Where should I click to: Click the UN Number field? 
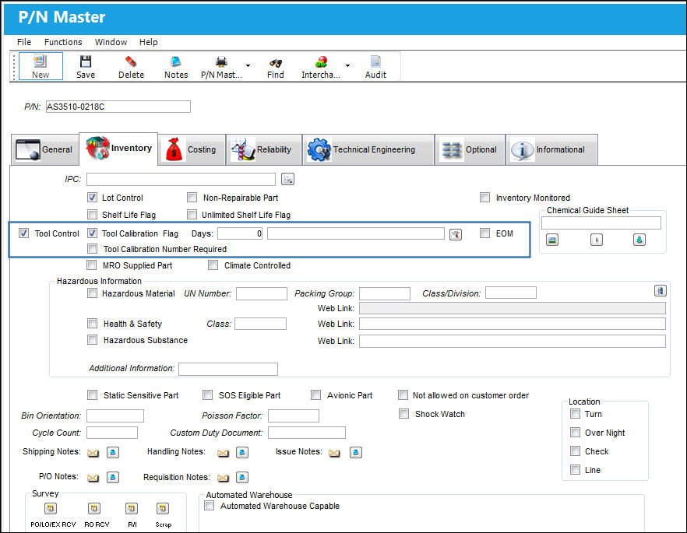262,293
